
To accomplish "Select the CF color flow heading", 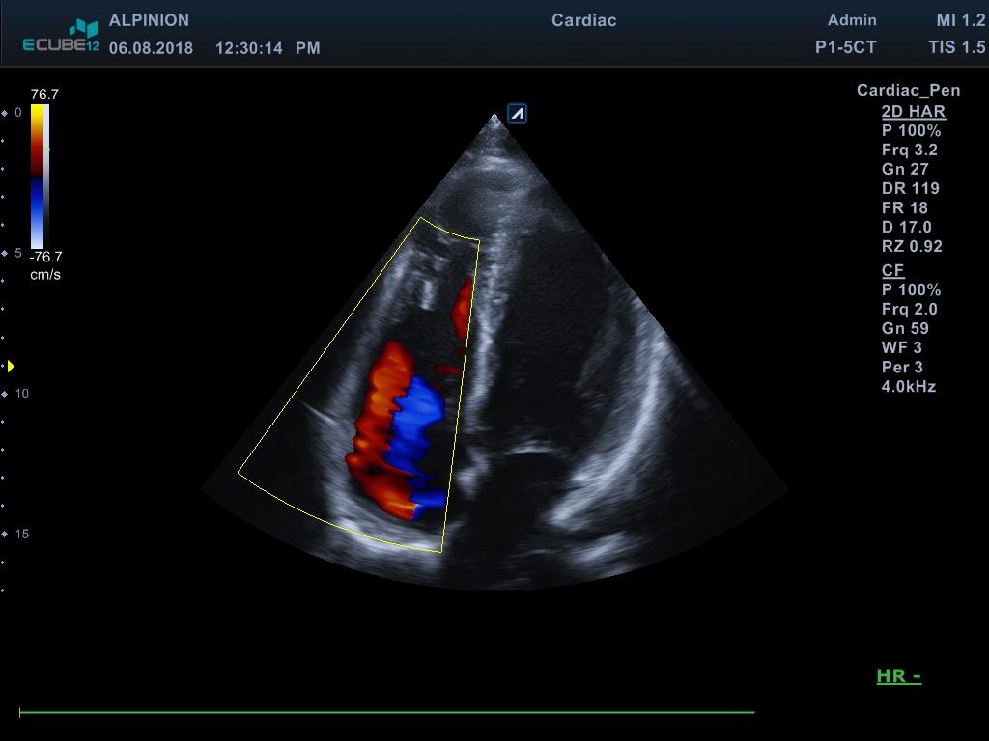I will [x=892, y=270].
